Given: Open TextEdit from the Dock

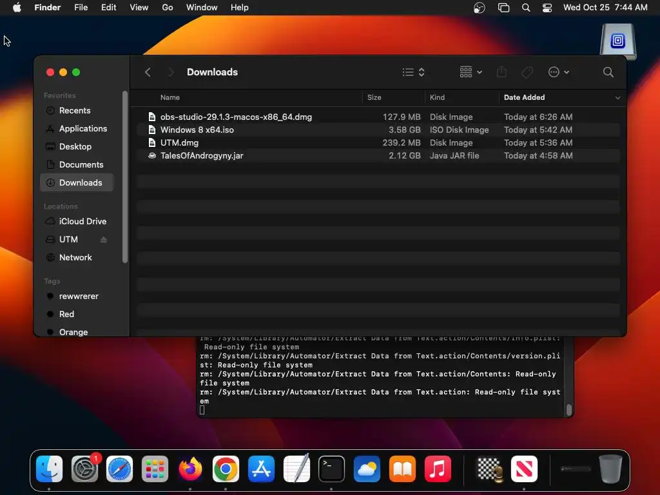Looking at the screenshot, I should tap(296, 469).
